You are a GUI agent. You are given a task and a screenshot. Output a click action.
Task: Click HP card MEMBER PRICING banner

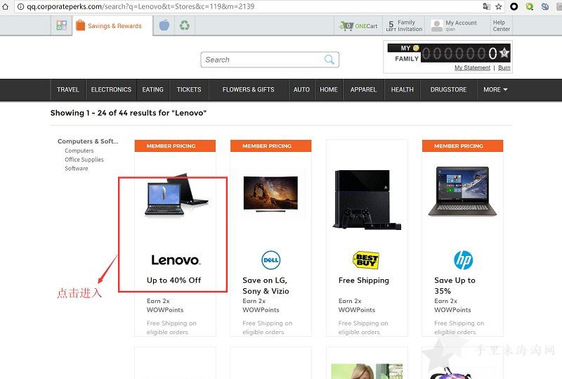pyautogui.click(x=462, y=146)
